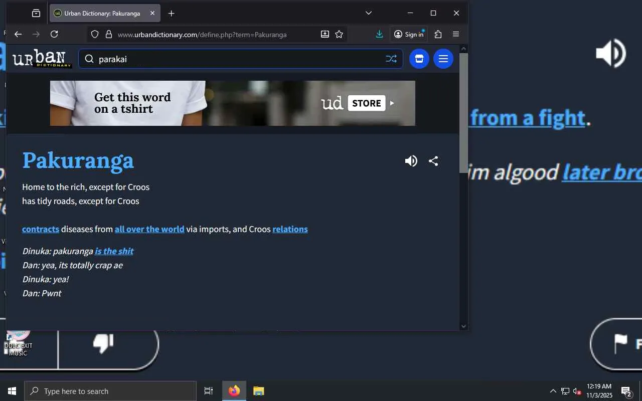
Task: Close the Urban Dictionary: Pakuranga tab
Action: [x=152, y=14]
